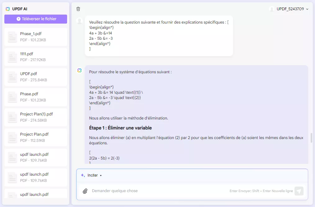Expand the Inciter mode options arrow
This screenshot has width=315, height=207.
click(x=100, y=175)
